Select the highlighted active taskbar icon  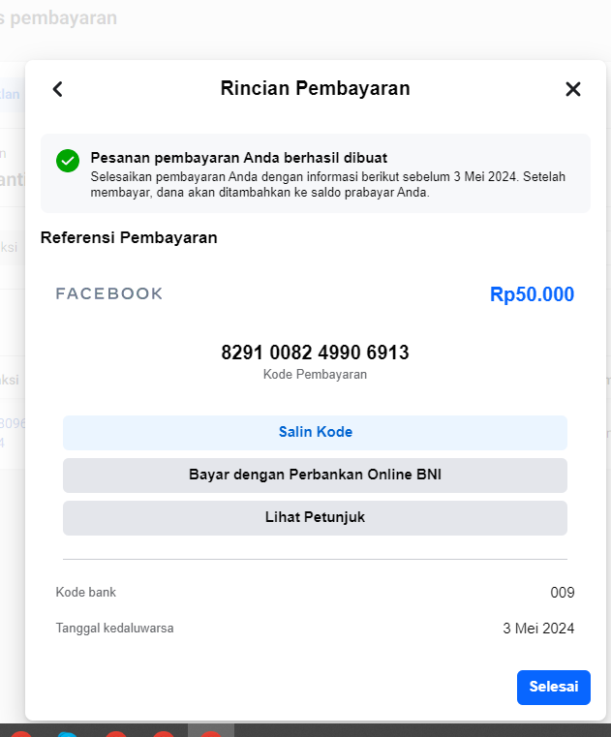point(211,731)
